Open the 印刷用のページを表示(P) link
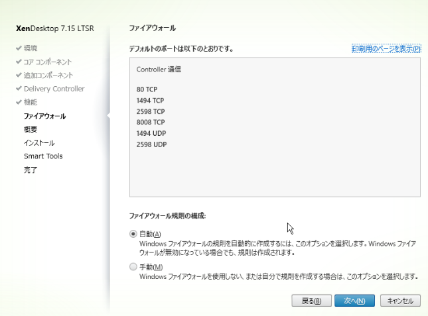Viewport: 428px width, 316px height. click(x=386, y=48)
